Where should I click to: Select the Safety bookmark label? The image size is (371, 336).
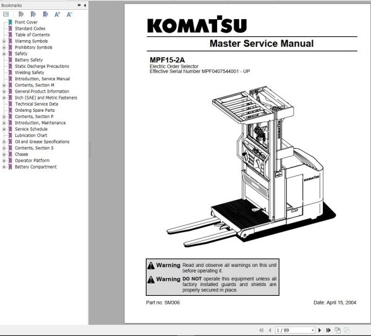[x=21, y=54]
